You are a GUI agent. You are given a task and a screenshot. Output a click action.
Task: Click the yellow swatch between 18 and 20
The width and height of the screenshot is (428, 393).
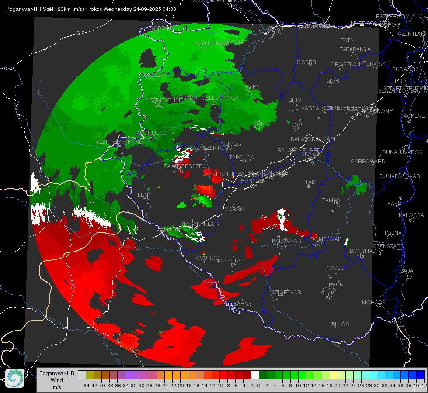click(334, 375)
